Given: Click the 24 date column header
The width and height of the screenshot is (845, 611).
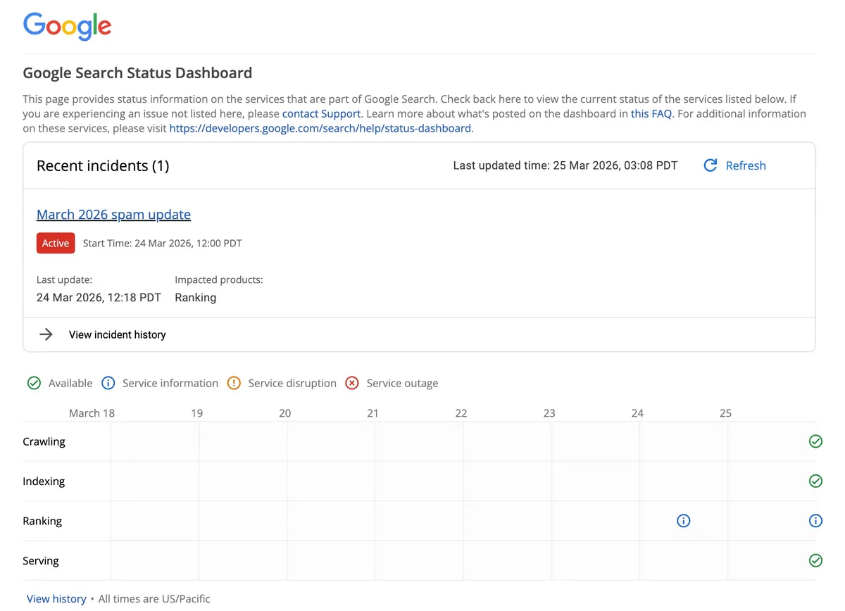Looking at the screenshot, I should [637, 413].
